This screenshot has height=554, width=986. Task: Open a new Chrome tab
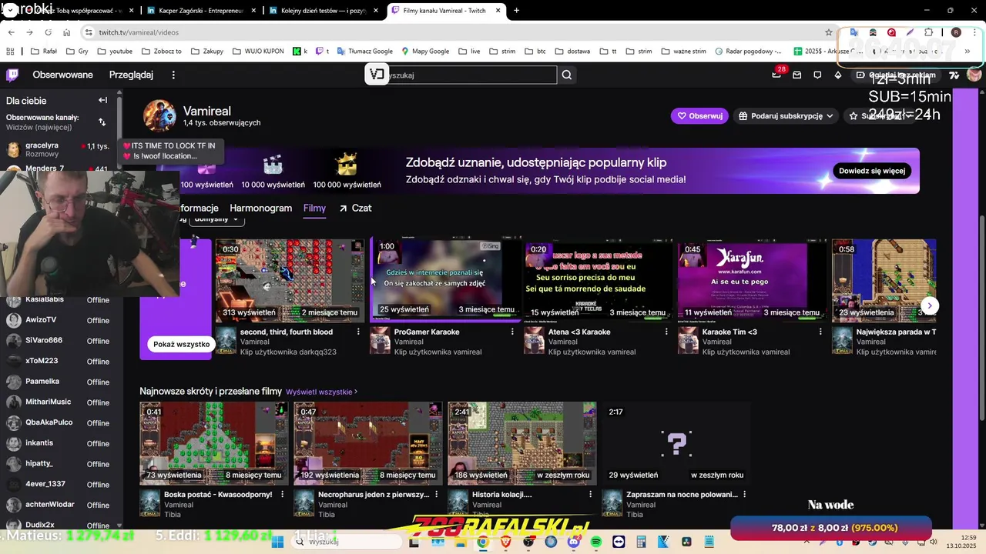516,11
